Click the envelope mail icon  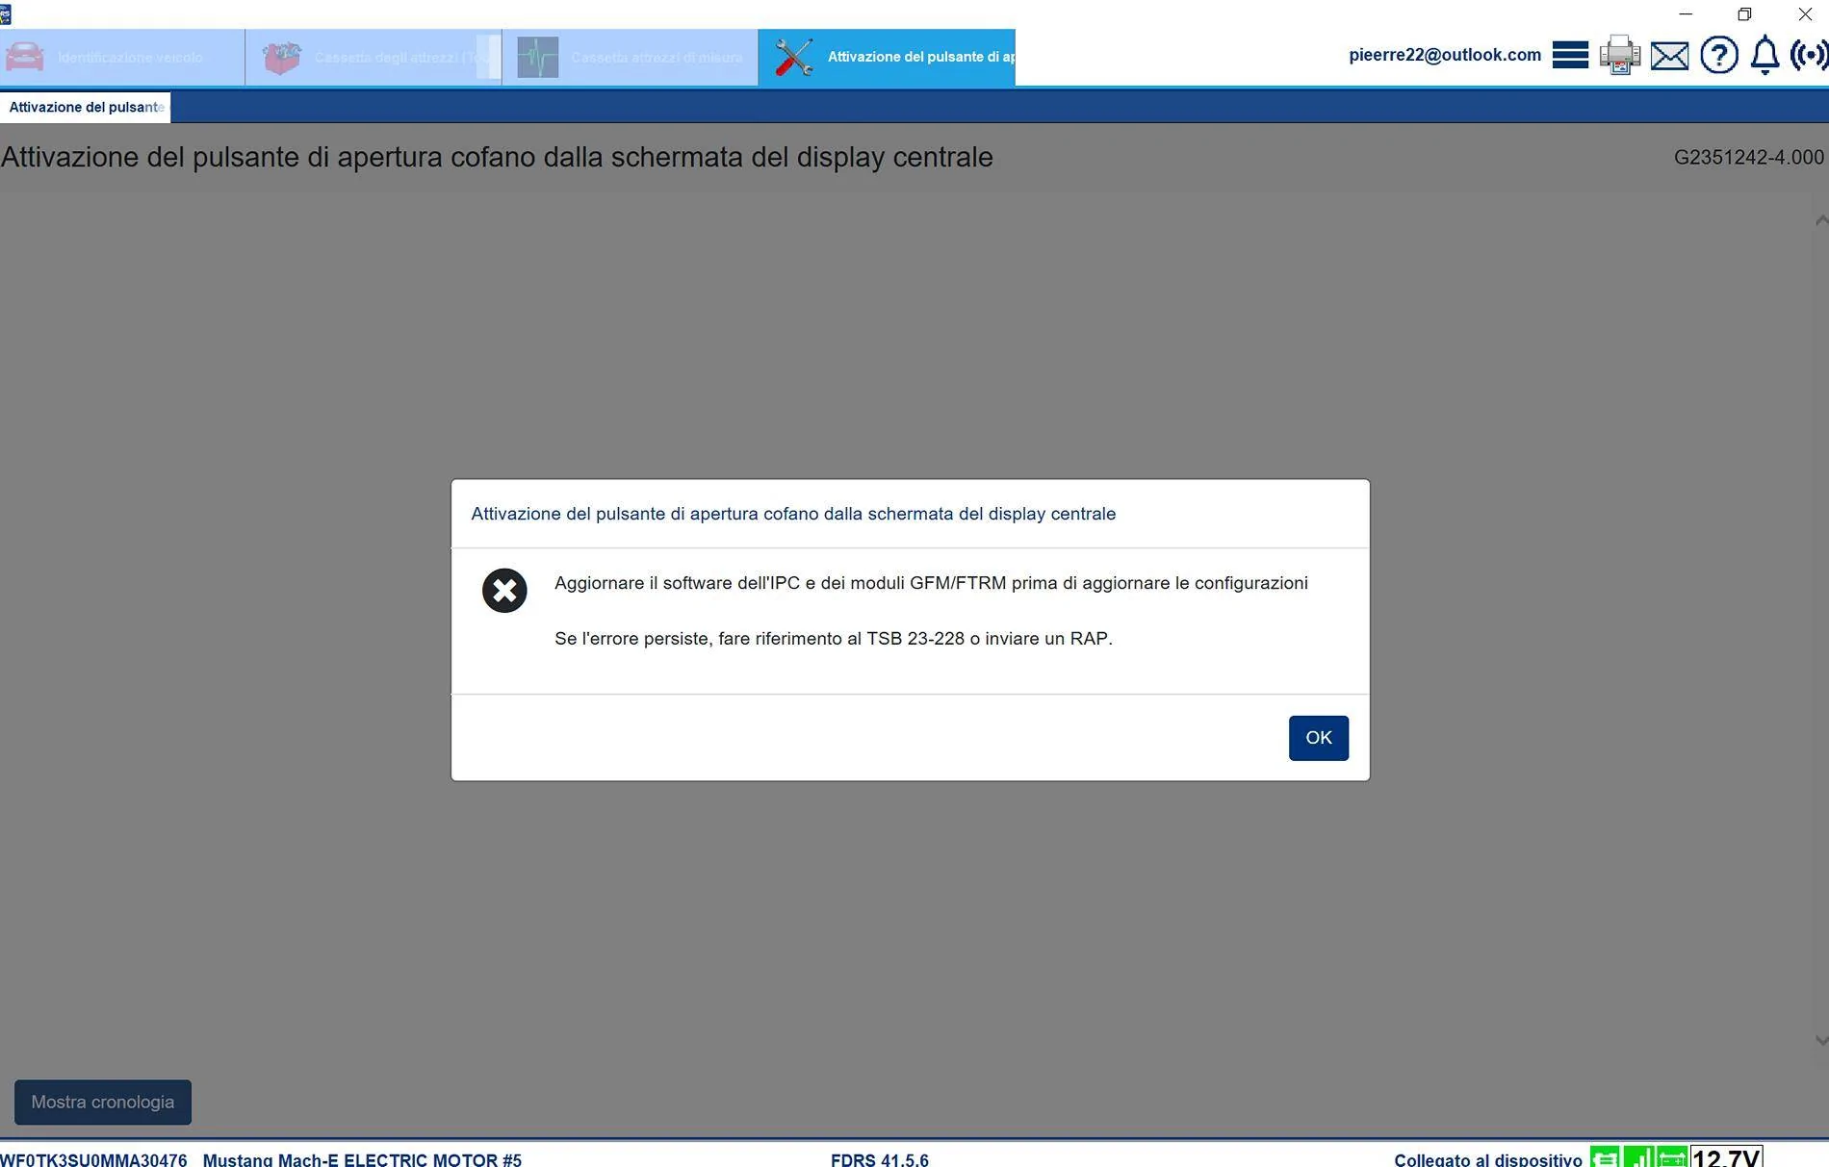pyautogui.click(x=1669, y=56)
